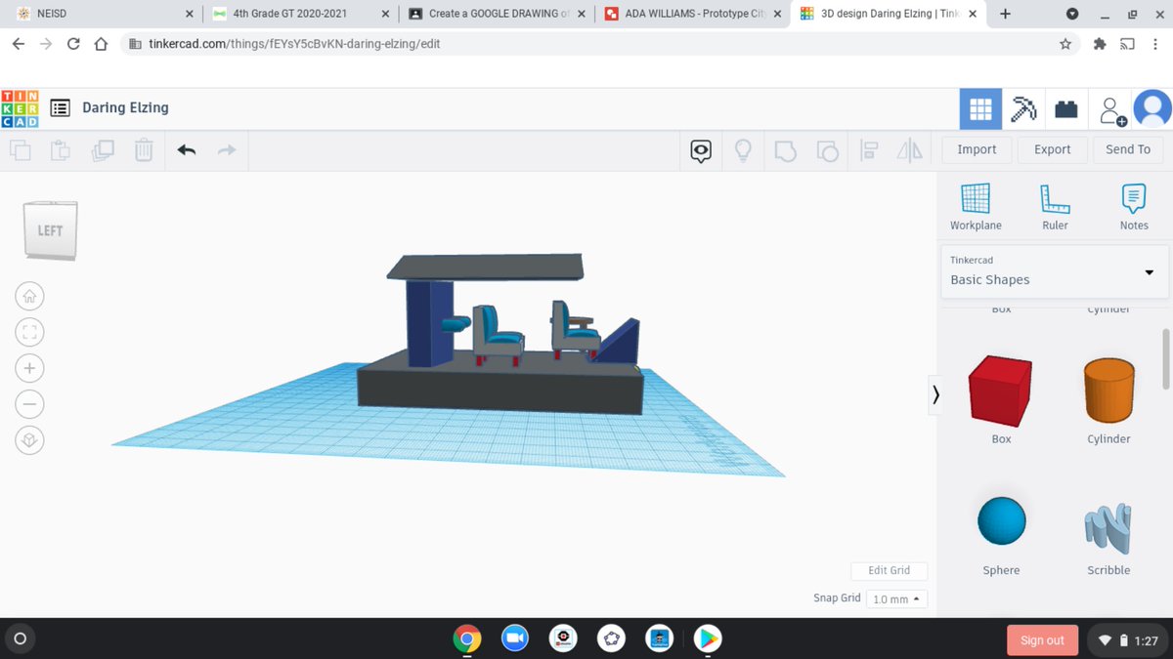Click the Import button
The height and width of the screenshot is (659, 1173).
pyautogui.click(x=977, y=149)
